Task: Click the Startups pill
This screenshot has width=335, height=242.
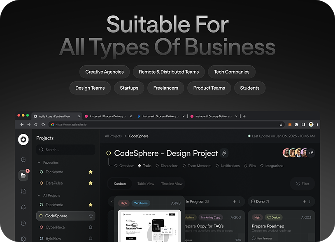Action: click(x=129, y=88)
